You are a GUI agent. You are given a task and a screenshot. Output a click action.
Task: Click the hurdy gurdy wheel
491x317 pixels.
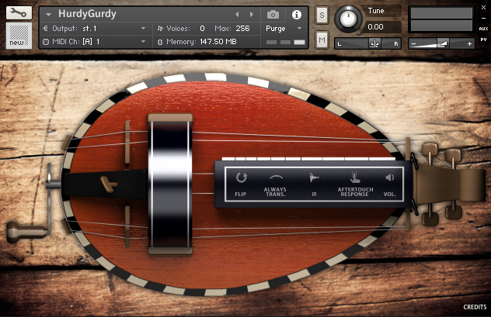(170, 184)
